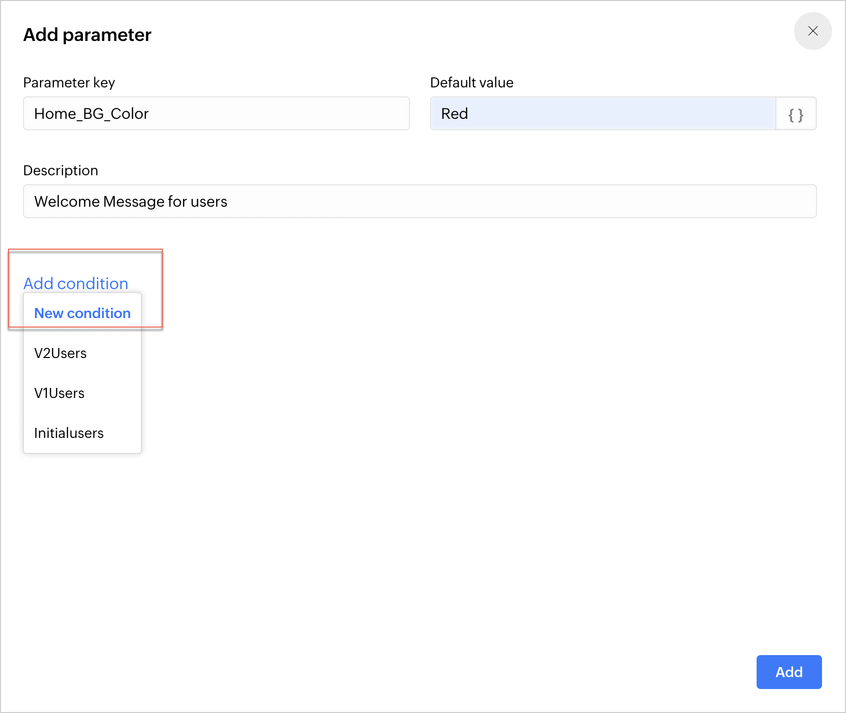Open the curly braces JSON editor icon

click(x=796, y=114)
